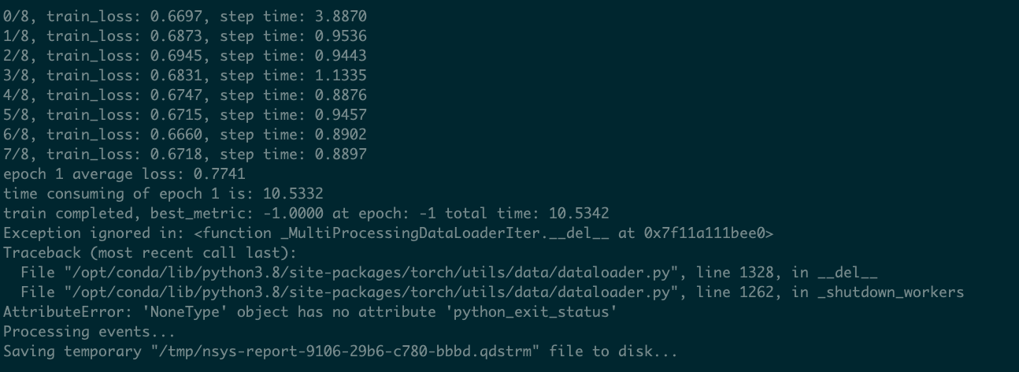Click the 0/8 training step line

point(185,17)
